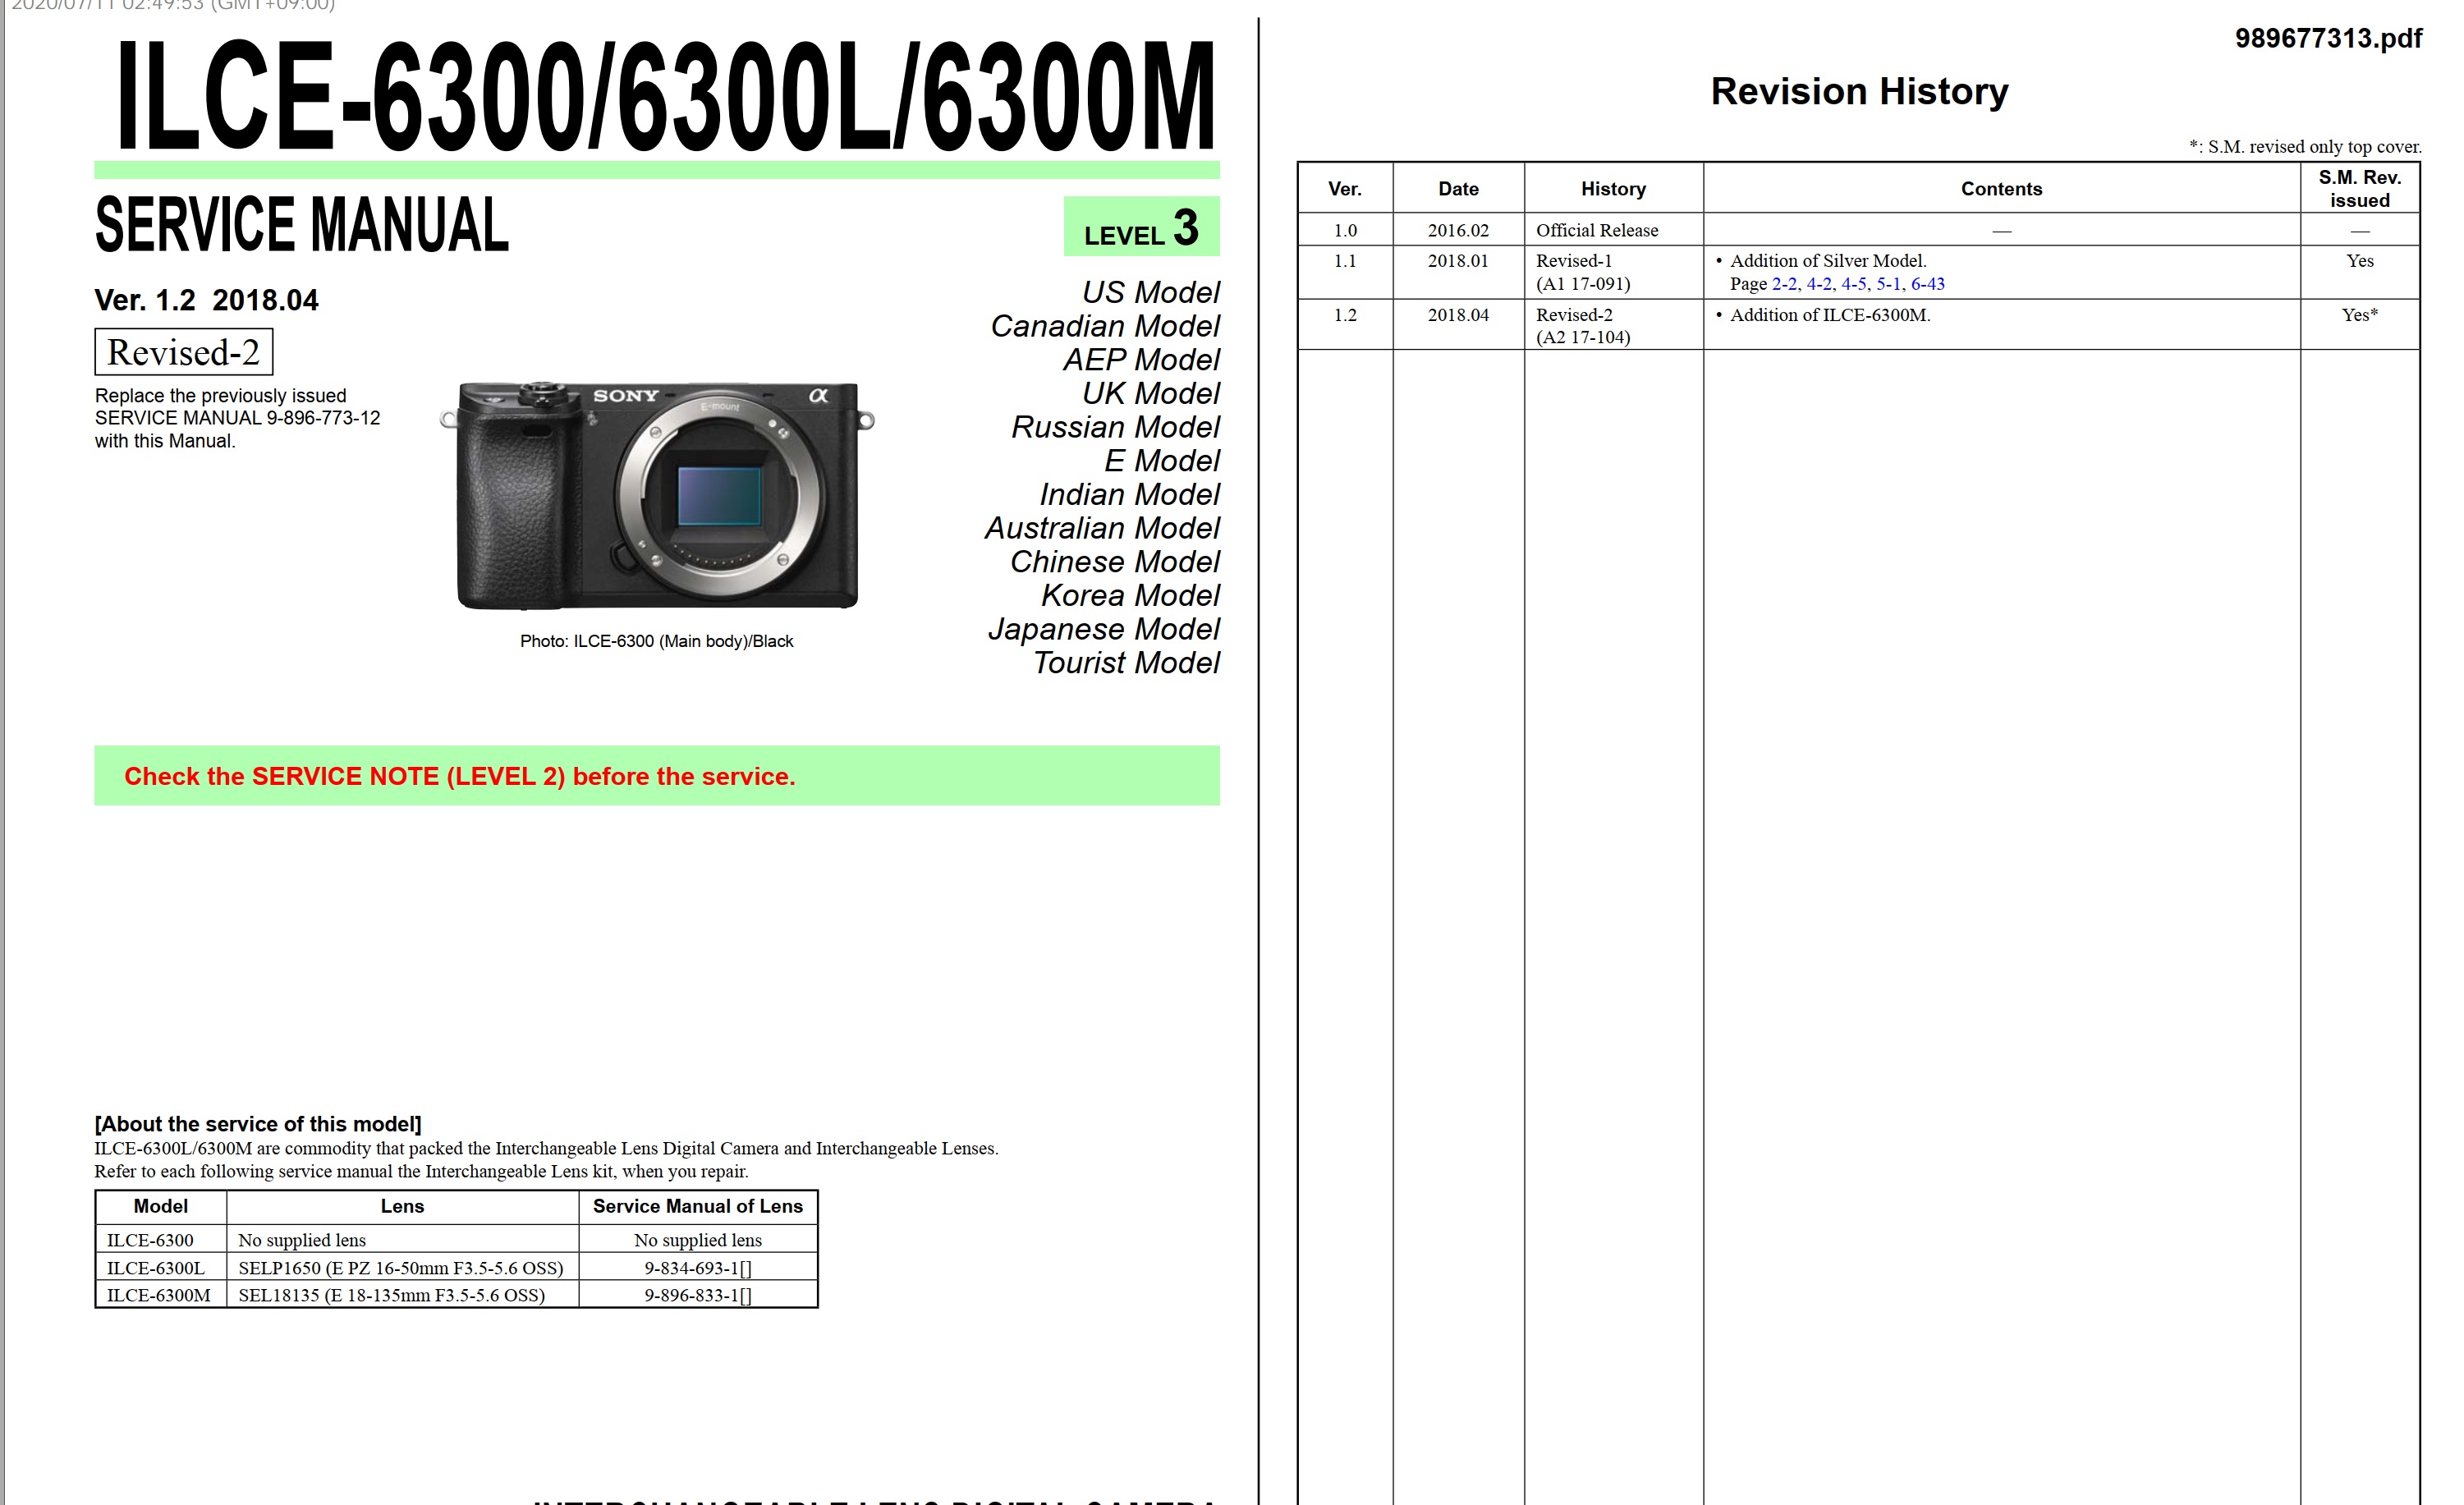The width and height of the screenshot is (2464, 1505).
Task: Follow the 4-5 page link
Action: tap(1853, 284)
